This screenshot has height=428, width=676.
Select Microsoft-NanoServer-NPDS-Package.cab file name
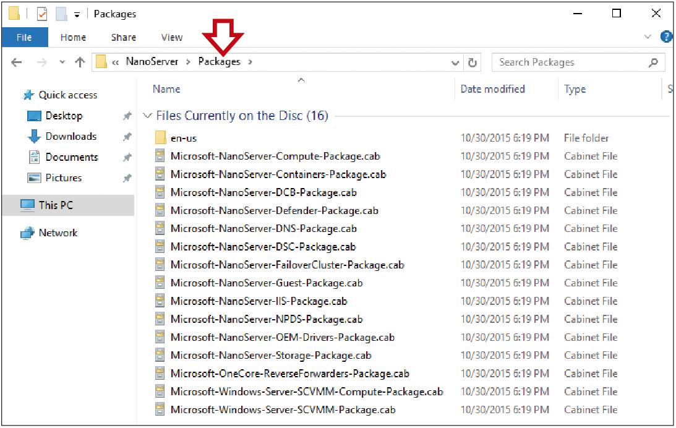pyautogui.click(x=267, y=319)
